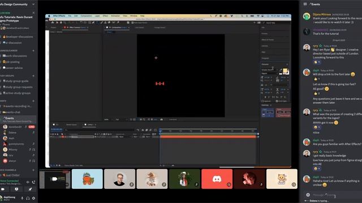
Task: Open the ui-discussion channel
Action: tap(12, 43)
